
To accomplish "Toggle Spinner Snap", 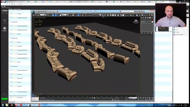I will point(83,15).
